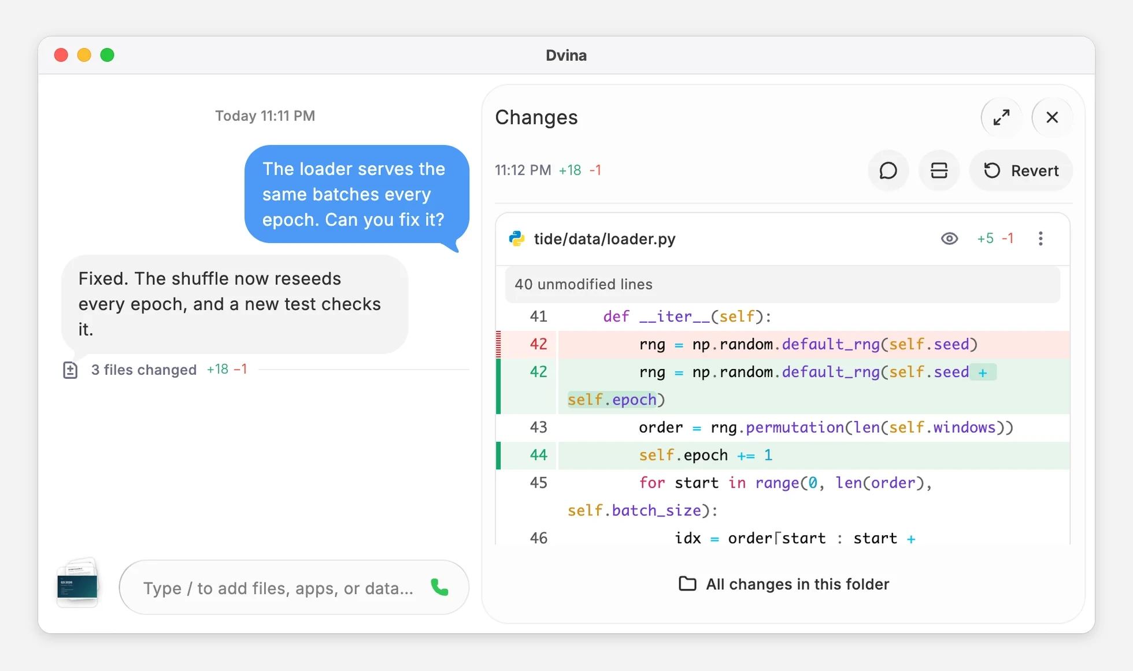The image size is (1133, 671).
Task: Click removed line 42 in the diff
Action: pyautogui.click(x=783, y=344)
